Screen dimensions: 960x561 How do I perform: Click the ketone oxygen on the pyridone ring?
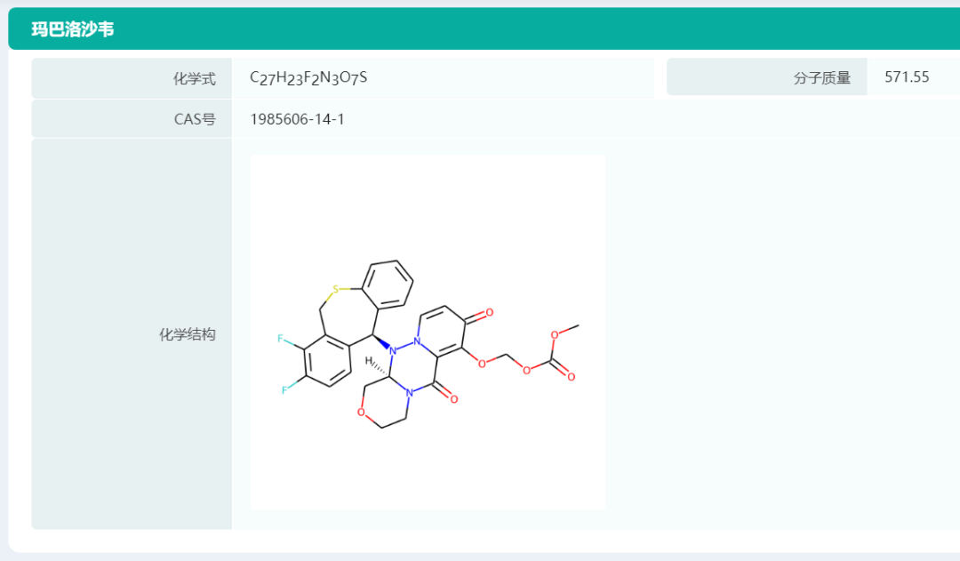point(489,313)
